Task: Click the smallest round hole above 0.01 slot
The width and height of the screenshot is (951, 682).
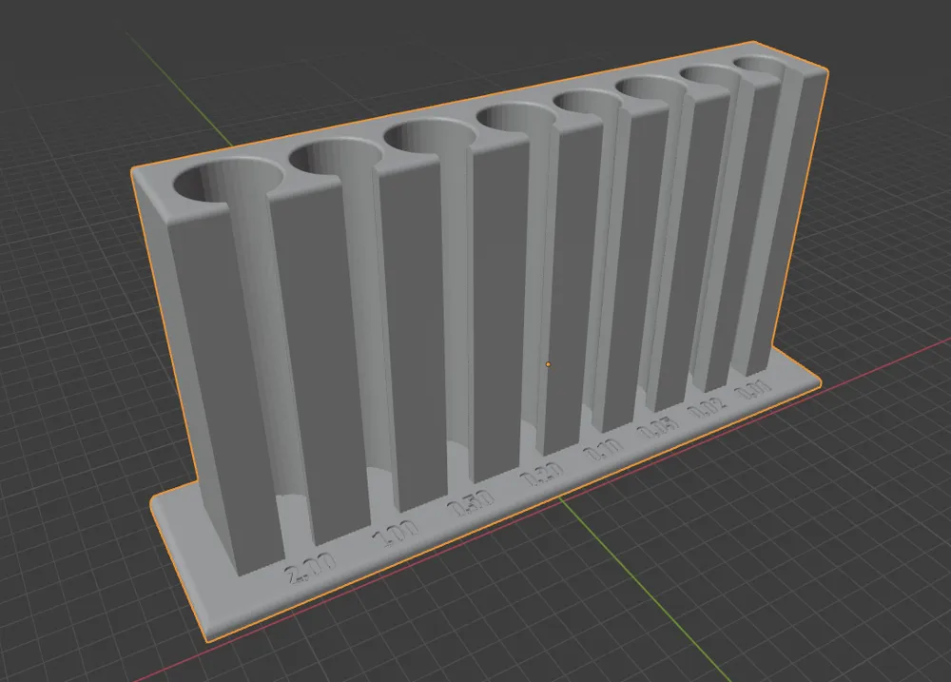Action: 760,65
